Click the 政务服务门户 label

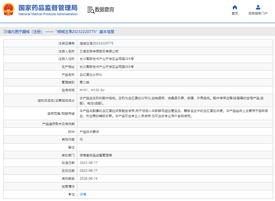click(x=258, y=13)
